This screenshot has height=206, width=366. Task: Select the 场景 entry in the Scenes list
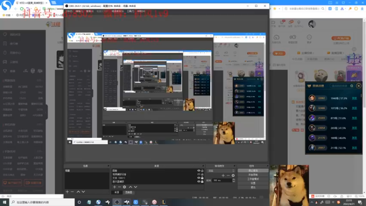pos(87,171)
